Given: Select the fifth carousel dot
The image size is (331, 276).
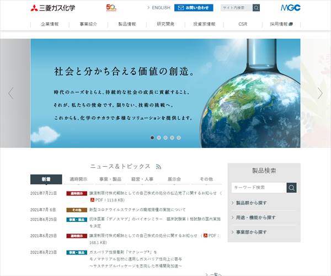Looking at the screenshot, I should click(x=179, y=137).
